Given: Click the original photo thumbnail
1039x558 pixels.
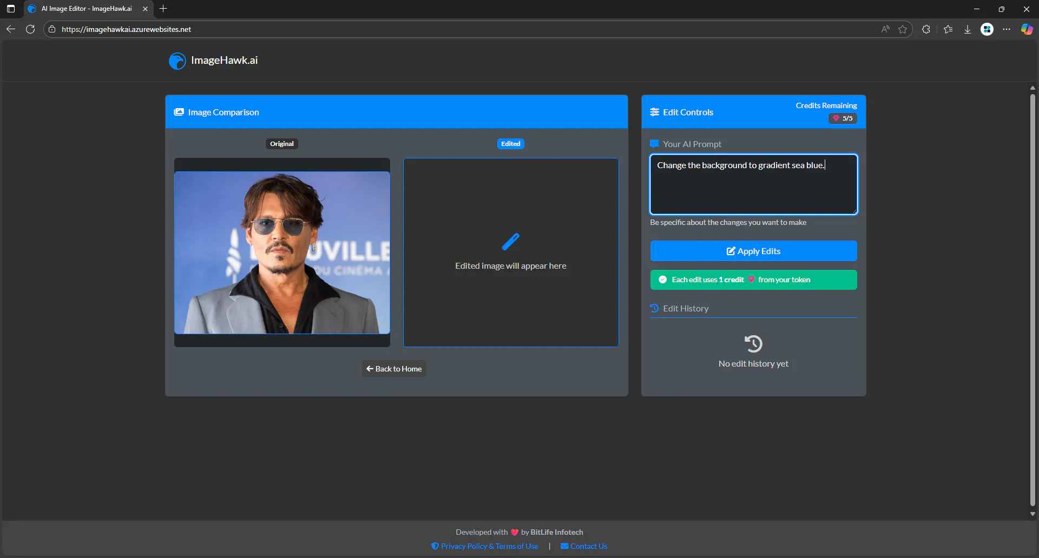Looking at the screenshot, I should (x=282, y=253).
